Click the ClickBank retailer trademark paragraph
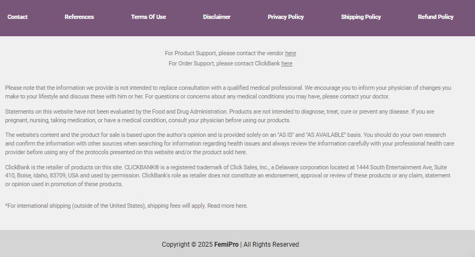The image size is (475, 257). coord(227,175)
